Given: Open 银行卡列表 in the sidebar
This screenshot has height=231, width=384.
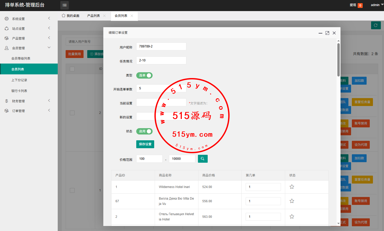Looking at the screenshot, I should coord(19,91).
